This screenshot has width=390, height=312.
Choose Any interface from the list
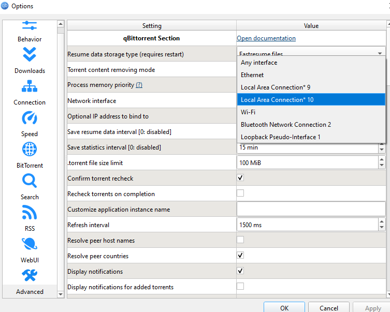click(x=311, y=63)
